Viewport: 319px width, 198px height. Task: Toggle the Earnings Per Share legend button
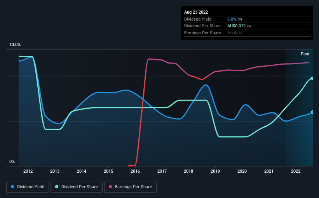coord(130,187)
